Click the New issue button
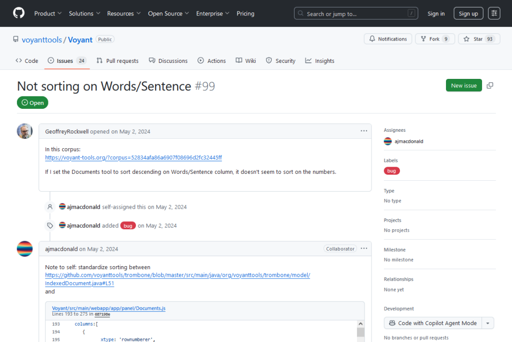Screen dimensions: 512x342 463,85
